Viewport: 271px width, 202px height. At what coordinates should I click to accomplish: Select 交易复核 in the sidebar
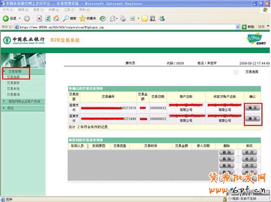click(x=13, y=83)
